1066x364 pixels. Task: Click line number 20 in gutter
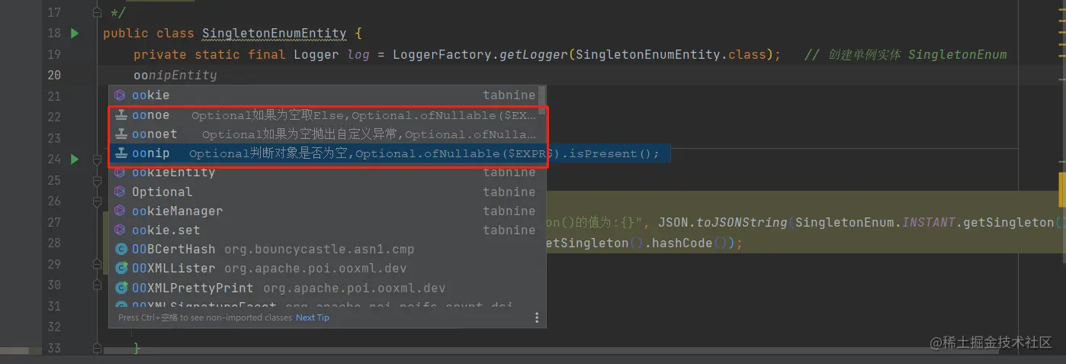tap(53, 76)
